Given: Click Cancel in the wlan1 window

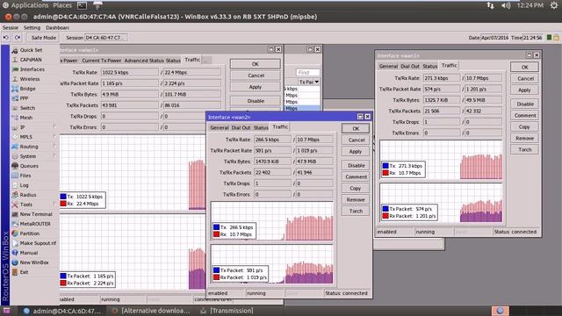Looking at the screenshot, I should pos(256,75).
